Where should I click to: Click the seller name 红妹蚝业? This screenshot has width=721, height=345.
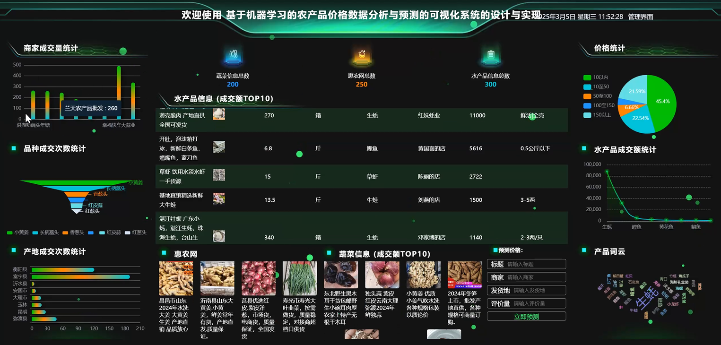point(429,115)
